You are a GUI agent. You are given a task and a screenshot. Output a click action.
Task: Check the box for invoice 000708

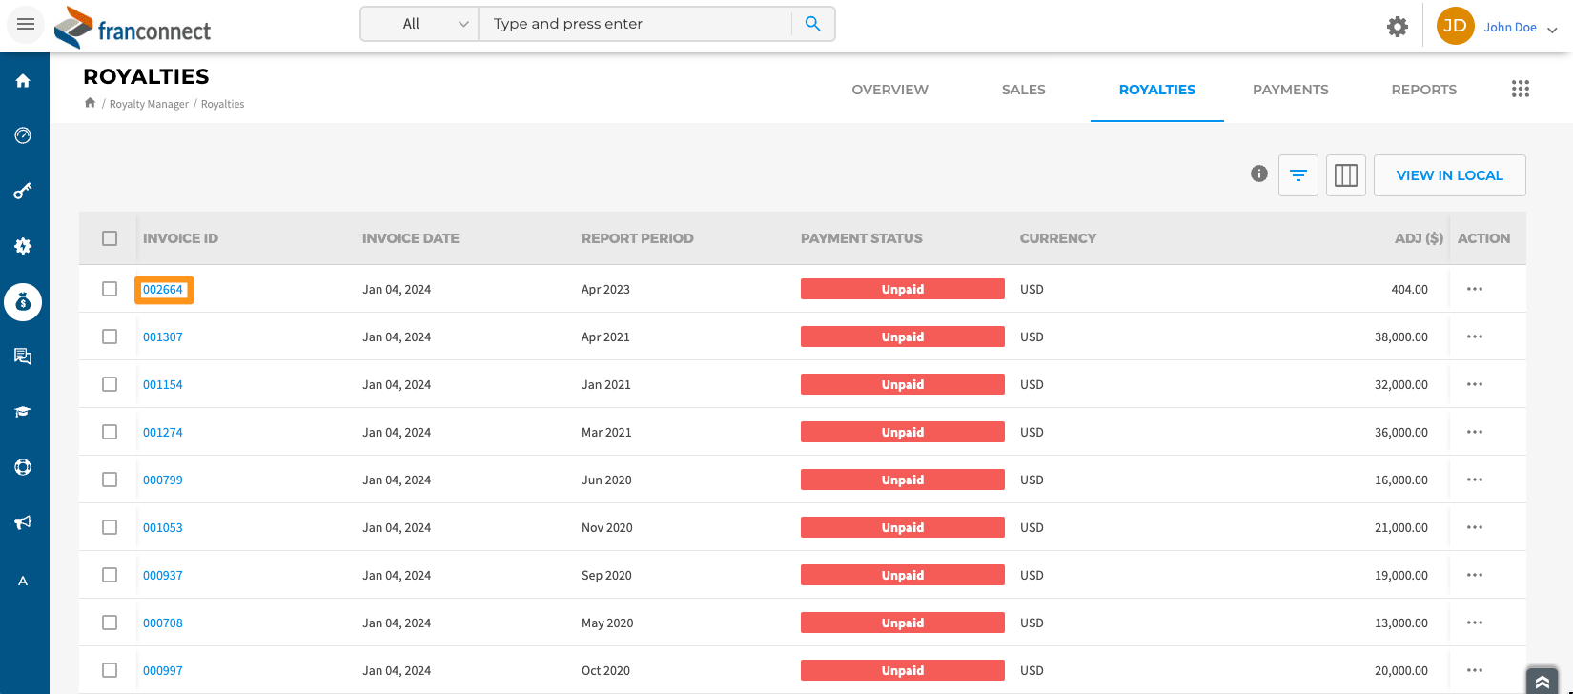[110, 623]
